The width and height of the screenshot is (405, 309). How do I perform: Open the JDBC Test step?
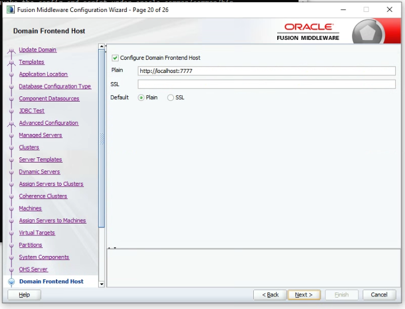pos(32,111)
